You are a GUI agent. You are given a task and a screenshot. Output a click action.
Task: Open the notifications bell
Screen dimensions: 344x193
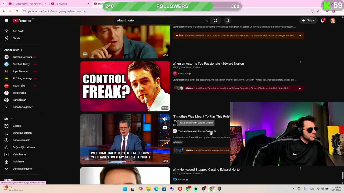(x=323, y=21)
